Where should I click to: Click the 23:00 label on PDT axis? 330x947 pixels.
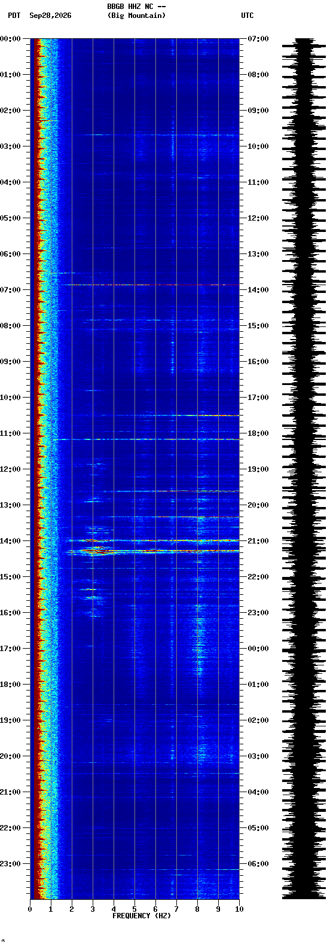[10, 864]
